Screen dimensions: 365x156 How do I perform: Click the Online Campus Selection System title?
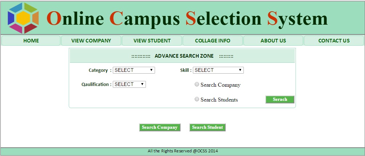pos(187,19)
